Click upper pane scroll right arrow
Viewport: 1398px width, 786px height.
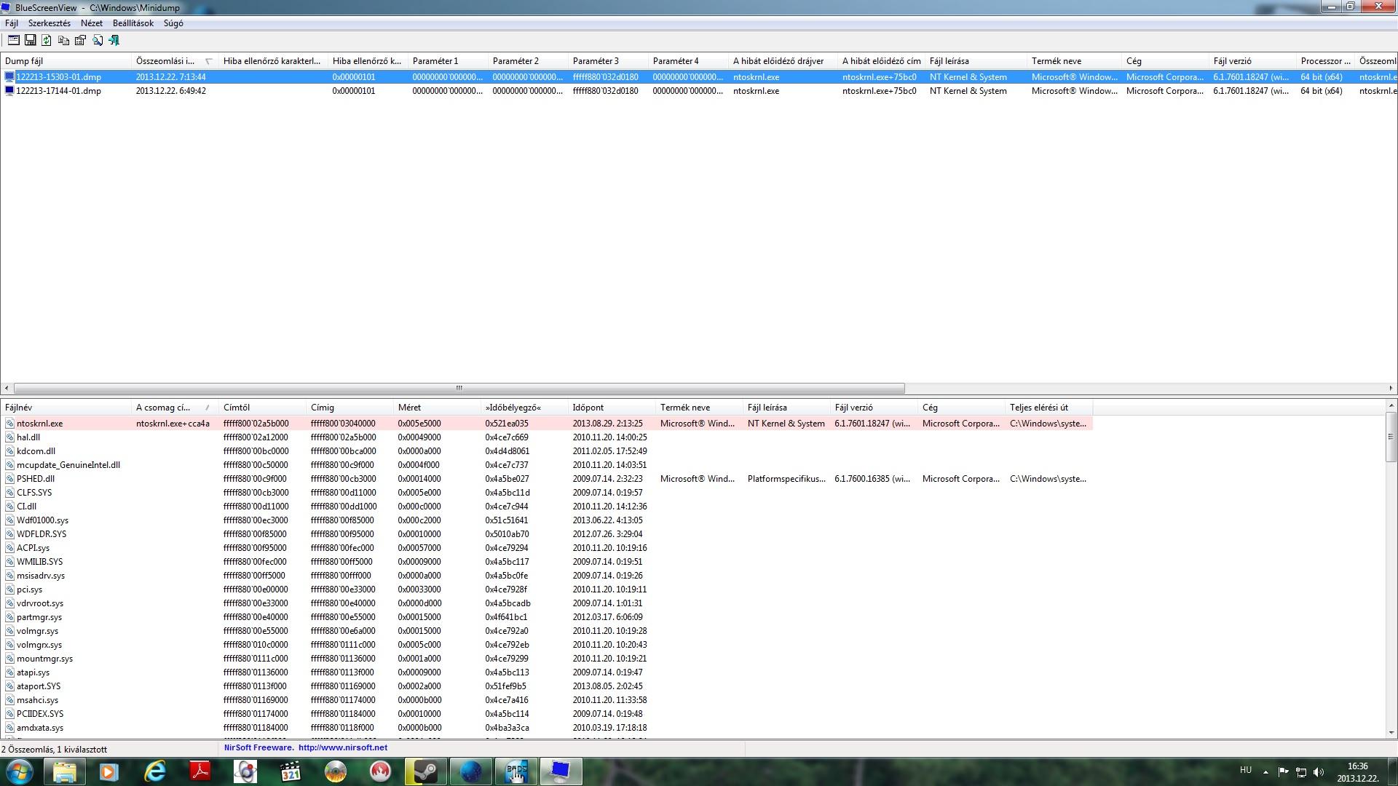click(x=1391, y=388)
